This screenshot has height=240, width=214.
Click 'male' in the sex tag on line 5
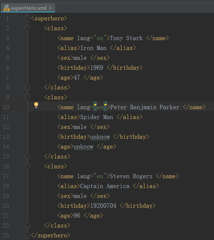(x=80, y=58)
